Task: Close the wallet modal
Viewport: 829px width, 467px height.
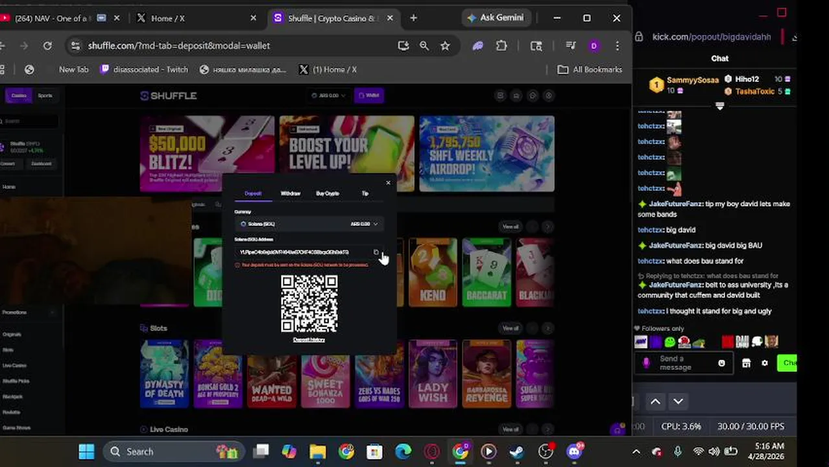Action: coord(388,183)
